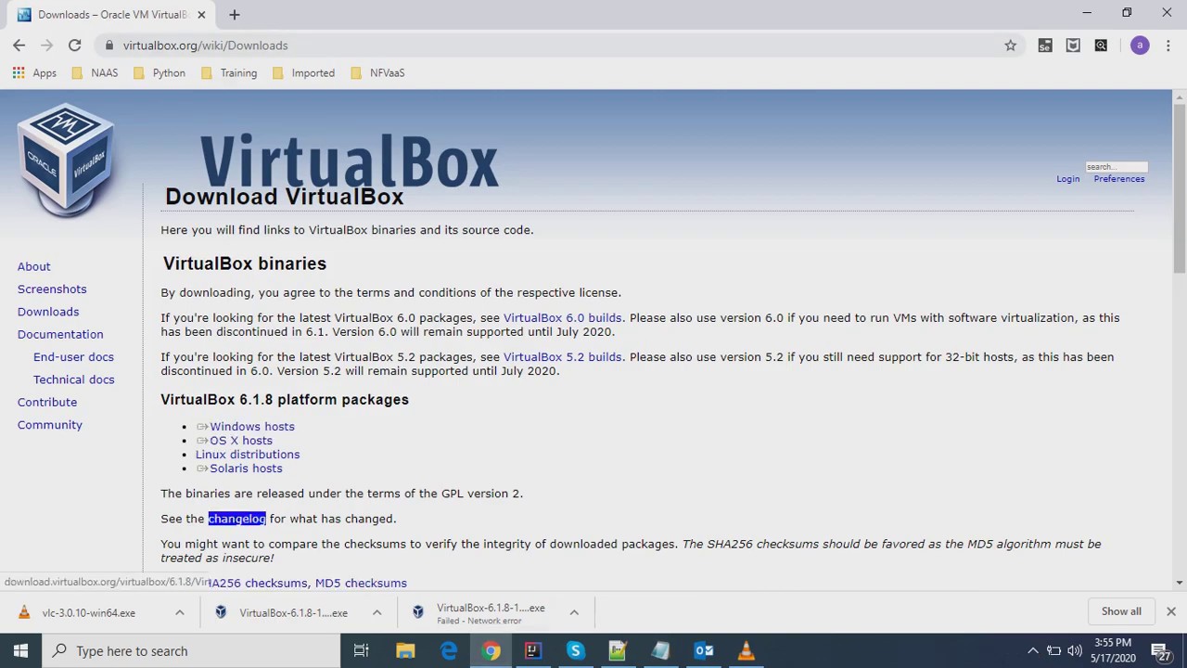Open File Explorer from the taskbar
This screenshot has height=668, width=1187.
405,650
